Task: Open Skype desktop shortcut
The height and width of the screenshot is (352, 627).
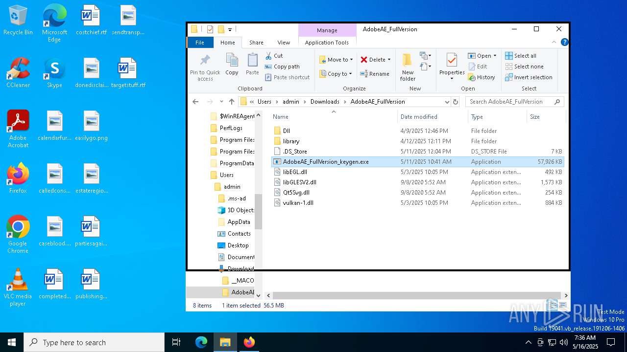Action: tap(54, 73)
